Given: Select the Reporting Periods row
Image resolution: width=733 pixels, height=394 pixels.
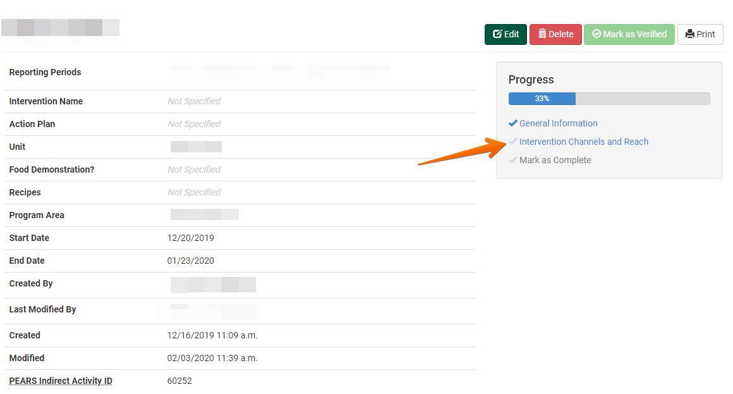Looking at the screenshot, I should (x=45, y=72).
